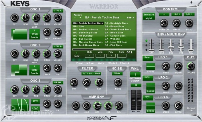Click the NOISE level knob
This screenshot has width=202, height=122.
(118, 82)
